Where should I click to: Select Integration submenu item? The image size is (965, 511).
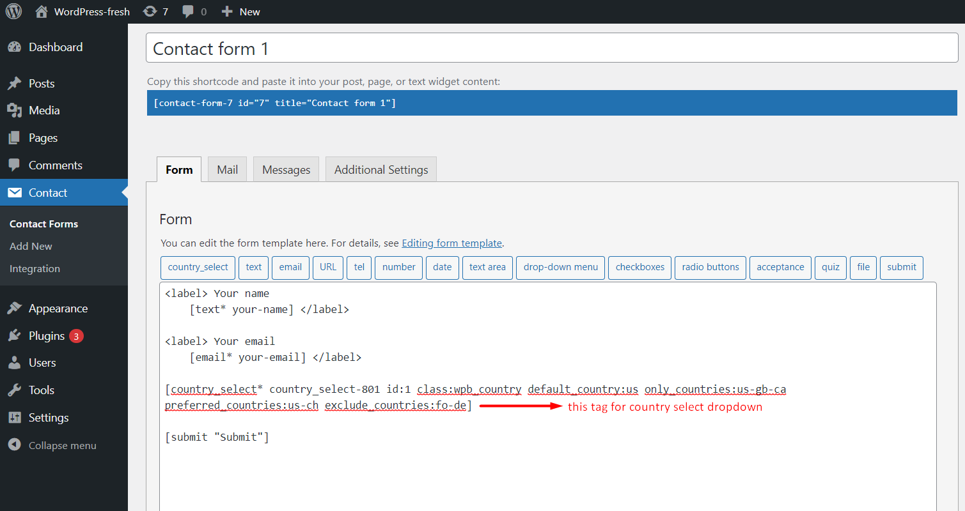point(35,269)
